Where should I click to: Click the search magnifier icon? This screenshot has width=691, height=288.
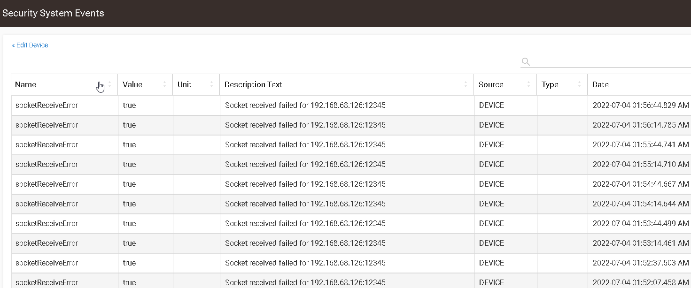526,61
